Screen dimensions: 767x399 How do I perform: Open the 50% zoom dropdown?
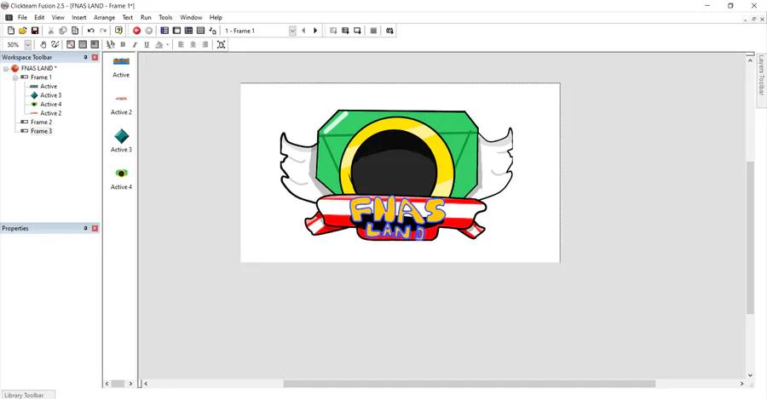[x=28, y=44]
